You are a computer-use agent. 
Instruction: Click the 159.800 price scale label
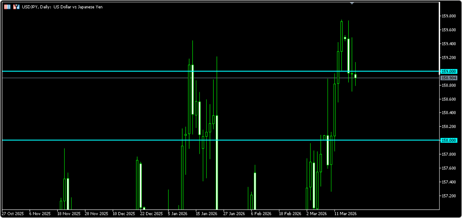448,16
